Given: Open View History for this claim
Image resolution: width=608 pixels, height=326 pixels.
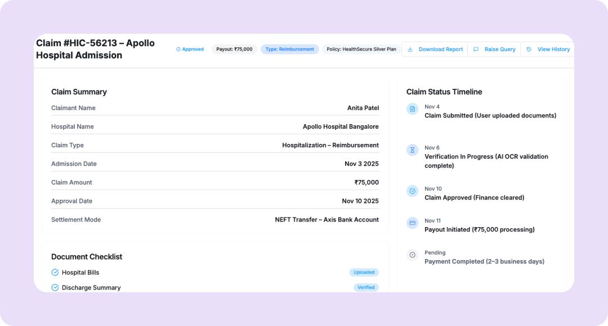Looking at the screenshot, I should (547, 49).
